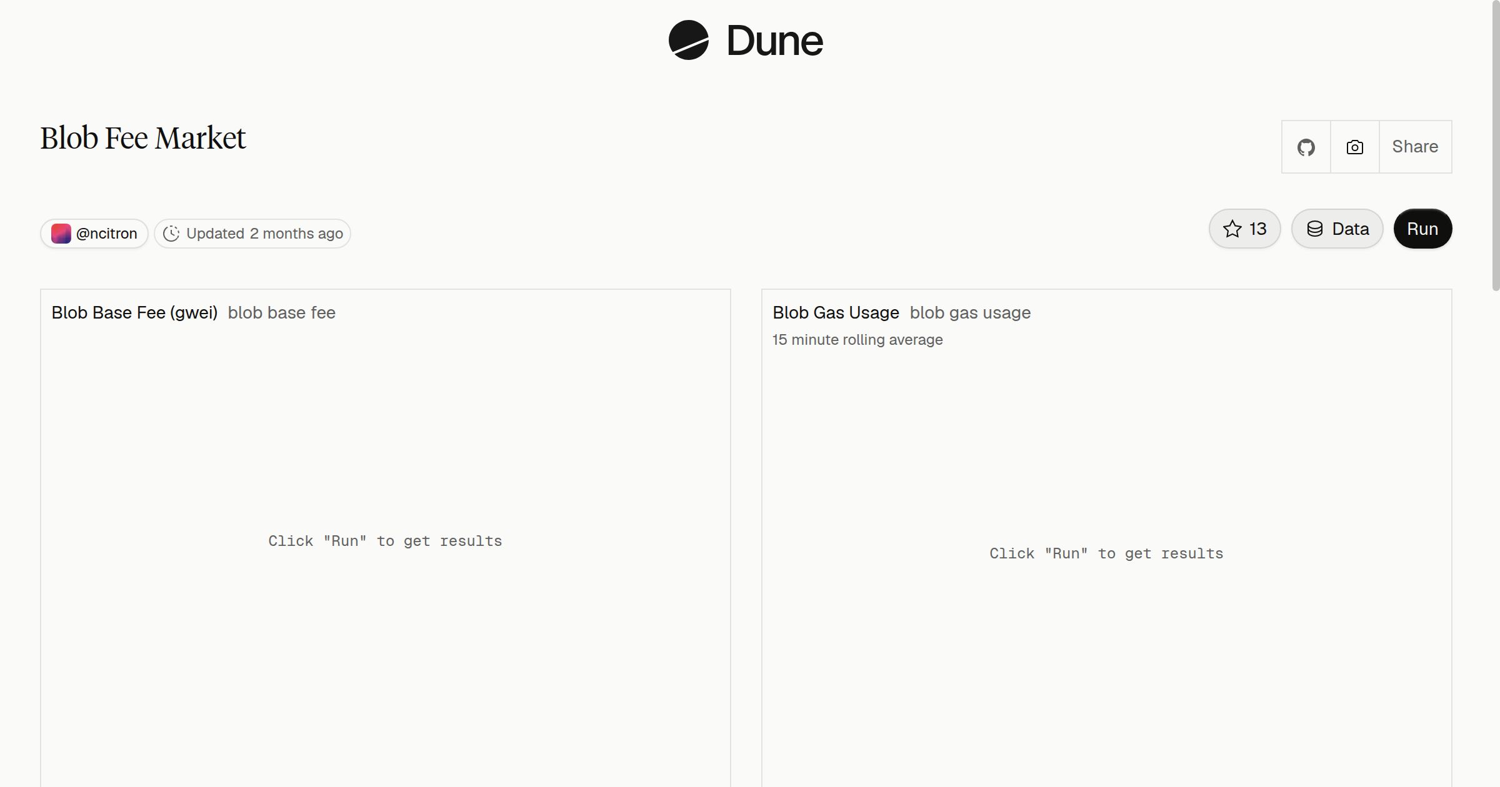Click the database icon in Data button
Screen dimensions: 1500x787
point(1314,229)
